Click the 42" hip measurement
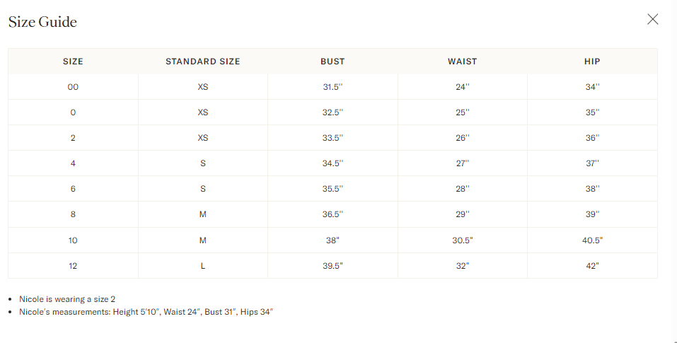The image size is (677, 343). coord(592,266)
